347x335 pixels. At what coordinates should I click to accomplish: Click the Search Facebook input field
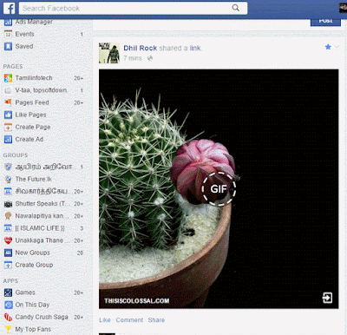133,8
